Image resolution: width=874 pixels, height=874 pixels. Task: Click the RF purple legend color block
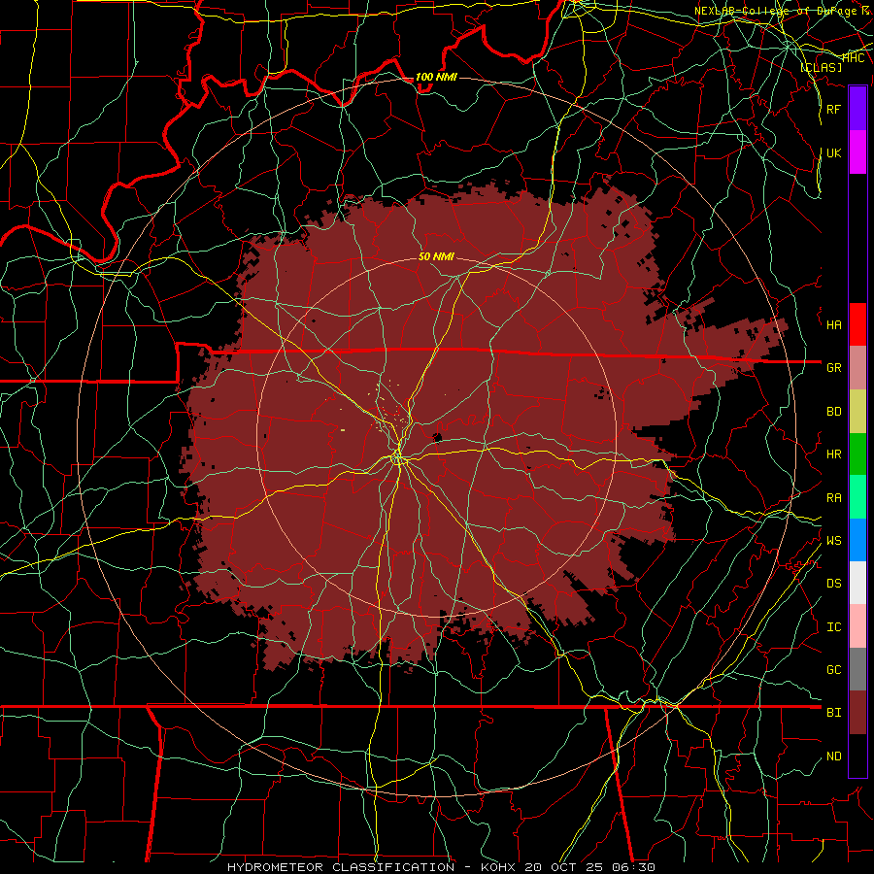[x=857, y=109]
